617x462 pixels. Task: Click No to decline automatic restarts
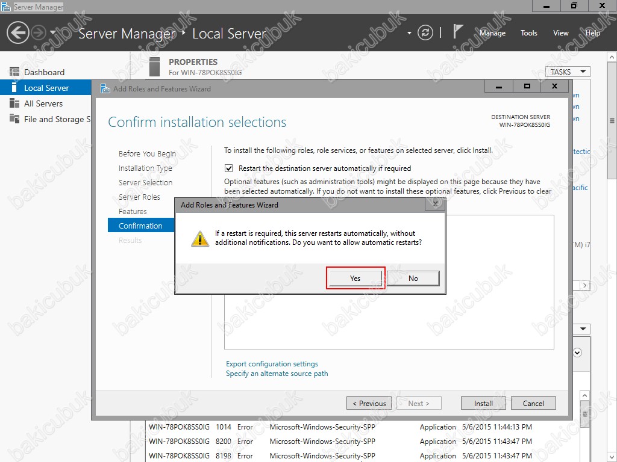(413, 278)
